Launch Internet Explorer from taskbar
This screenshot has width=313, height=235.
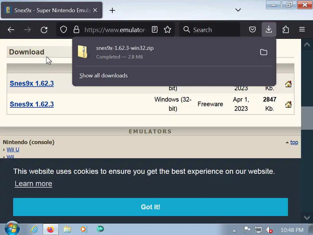[x=34, y=229]
